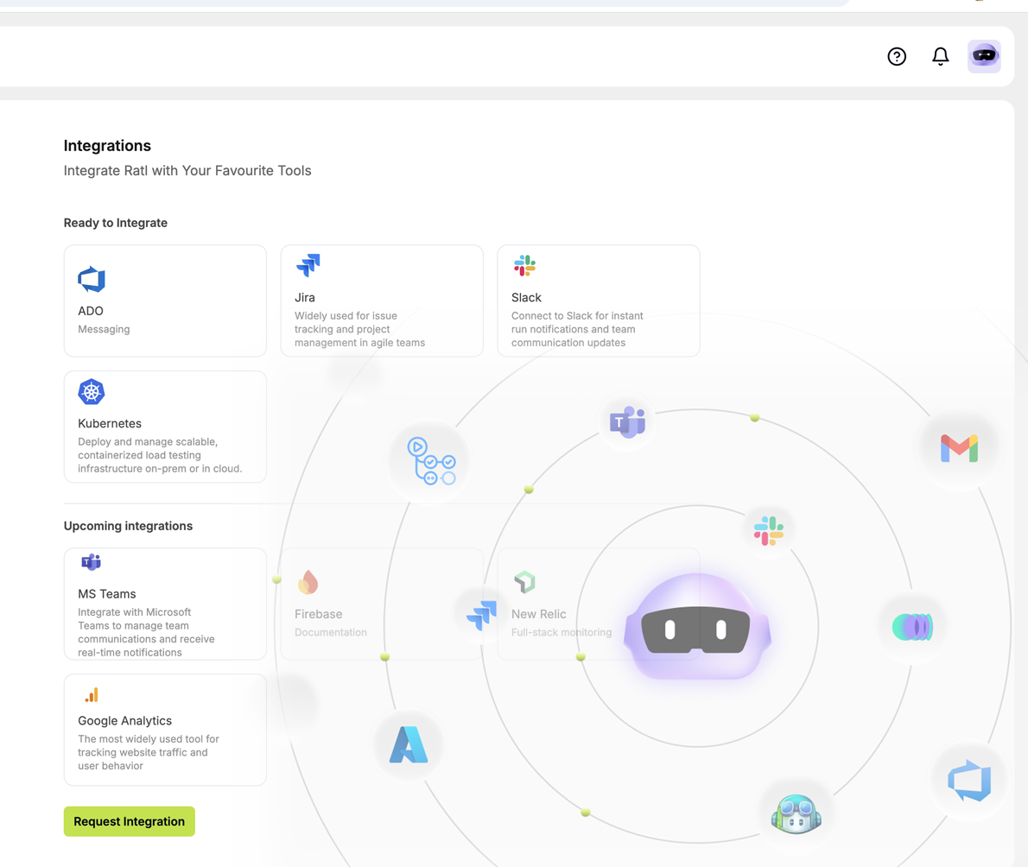1028x867 pixels.
Task: Click the Jira logo in the Jira card
Action: 308,265
